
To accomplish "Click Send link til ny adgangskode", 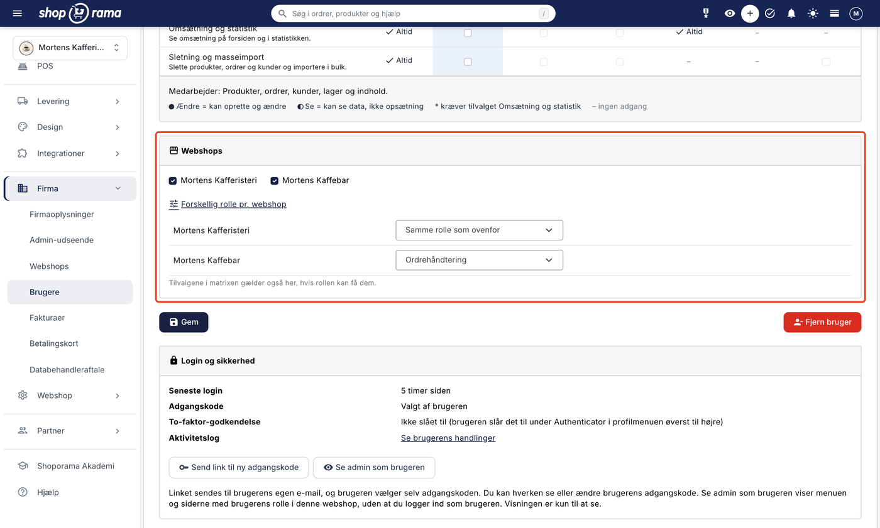I will coord(239,468).
